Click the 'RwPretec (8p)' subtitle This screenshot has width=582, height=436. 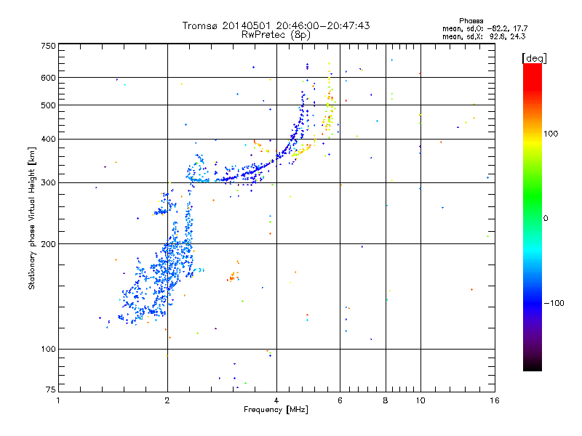276,35
